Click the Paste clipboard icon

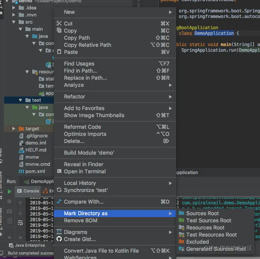pyautogui.click(x=59, y=52)
